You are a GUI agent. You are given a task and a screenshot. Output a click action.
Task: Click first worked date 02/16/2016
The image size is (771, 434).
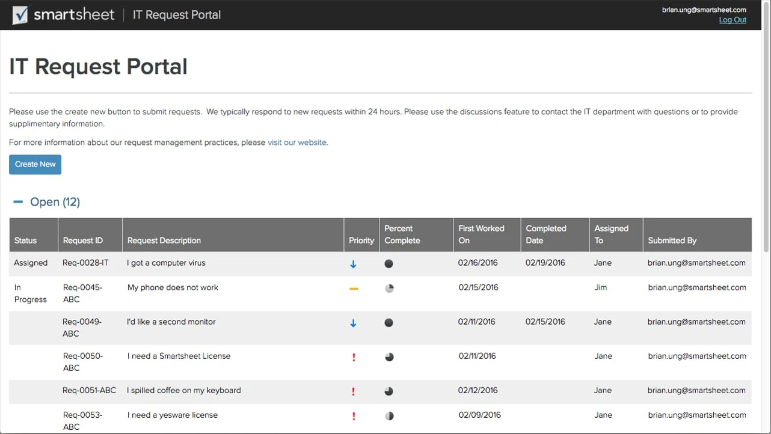478,263
